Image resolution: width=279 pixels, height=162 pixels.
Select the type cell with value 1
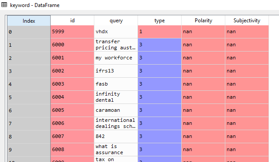(x=159, y=32)
